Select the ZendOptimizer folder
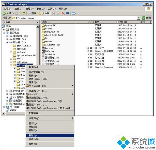 point(51,45)
